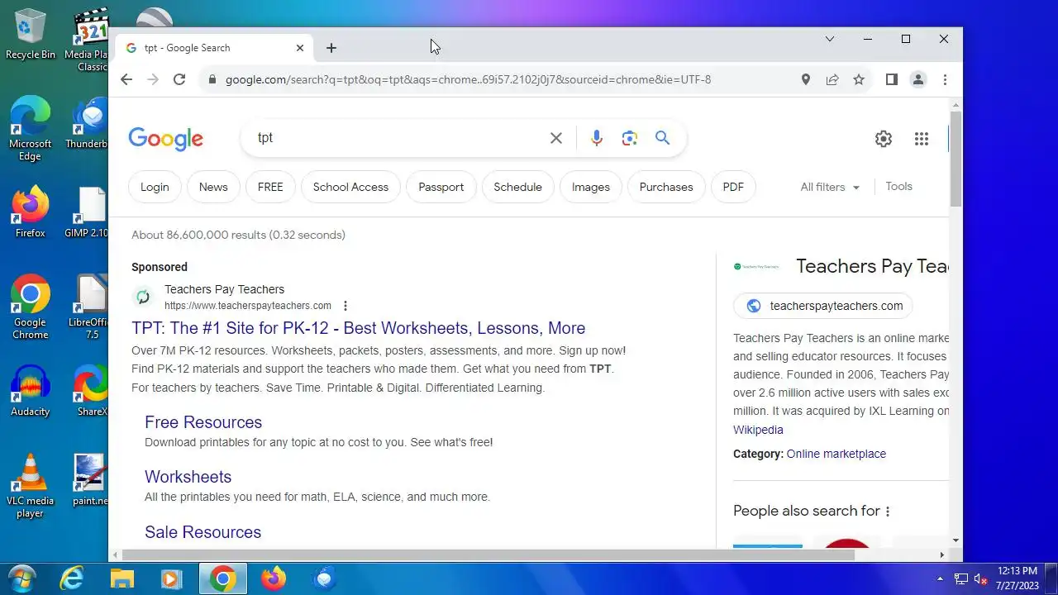Screen dimensions: 1058x595
Task: Open the Google apps grid
Action: 922,139
